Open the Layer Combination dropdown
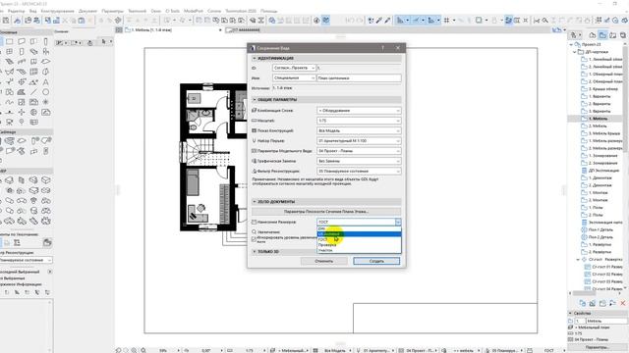 tap(359, 111)
